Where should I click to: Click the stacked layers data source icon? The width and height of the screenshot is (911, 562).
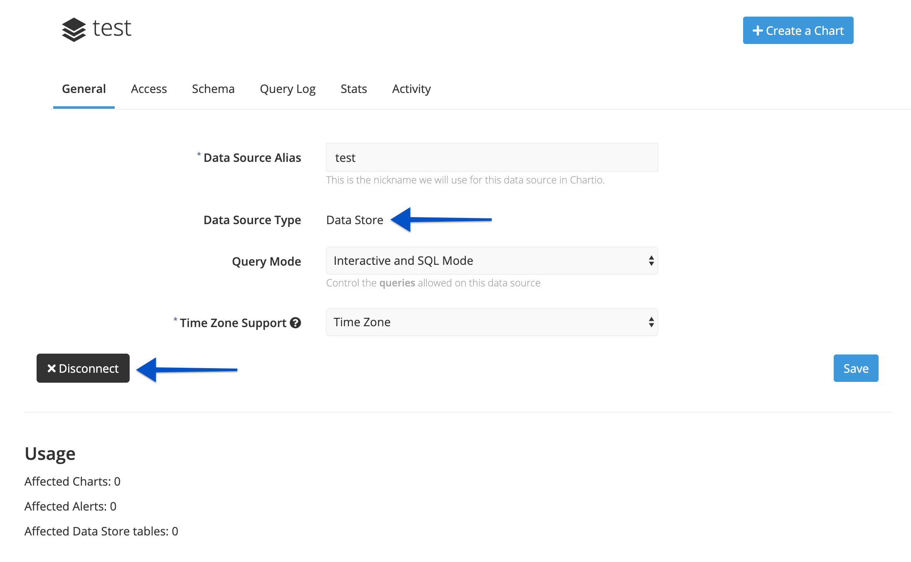click(74, 29)
